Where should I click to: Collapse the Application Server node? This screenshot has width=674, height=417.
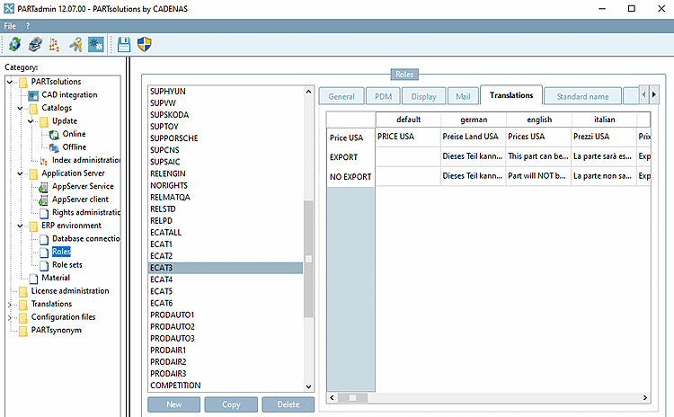pyautogui.click(x=20, y=173)
